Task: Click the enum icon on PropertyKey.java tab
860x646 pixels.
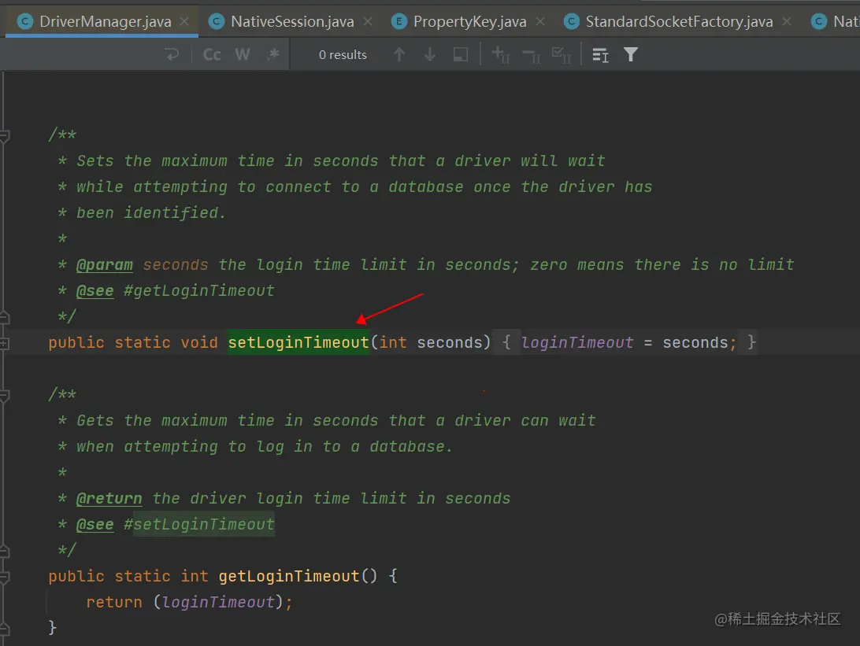Action: [398, 21]
